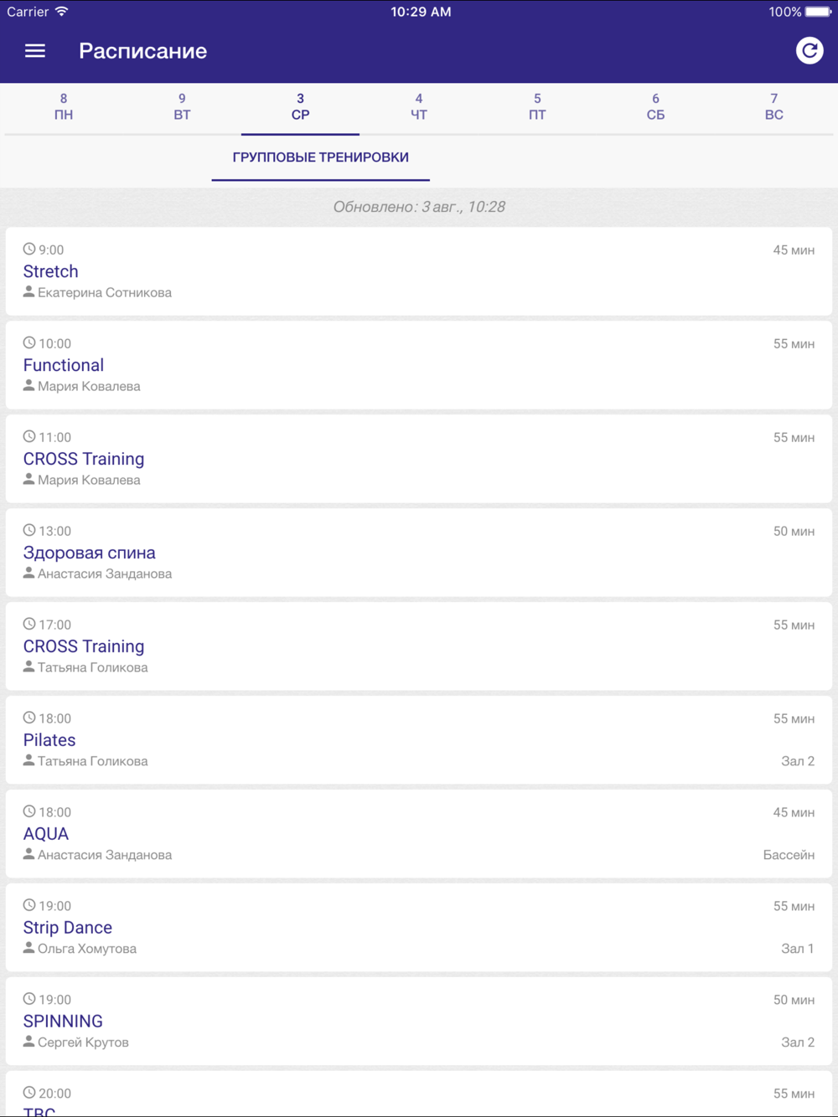Click trainer icon beside Екатерина Сотникова

tap(28, 291)
